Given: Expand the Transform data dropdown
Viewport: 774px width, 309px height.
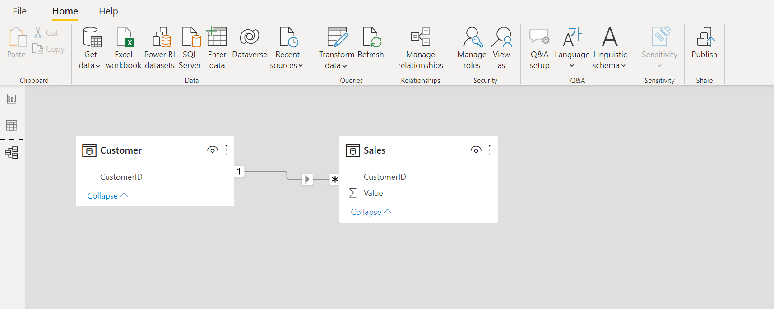Looking at the screenshot, I should pyautogui.click(x=336, y=65).
